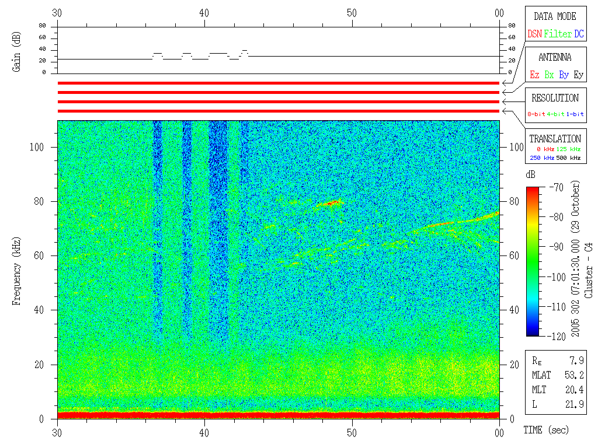598x448 pixels.
Task: Click the dark blue bottom of the colorbar
Action: (x=533, y=332)
